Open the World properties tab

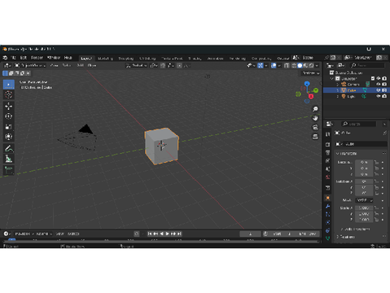coord(328,177)
